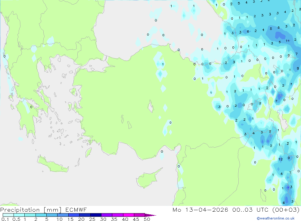Screen dimensions: 301x221
Task: Click the 'Precipitation [mm]' title text
Action: (31, 210)
